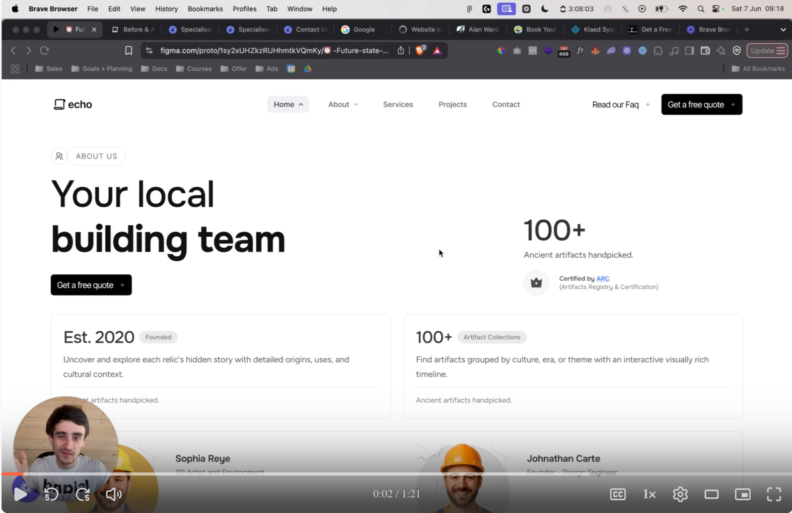Open the extensions puzzle icon
Screen dimensions: 792x513
(x=658, y=50)
